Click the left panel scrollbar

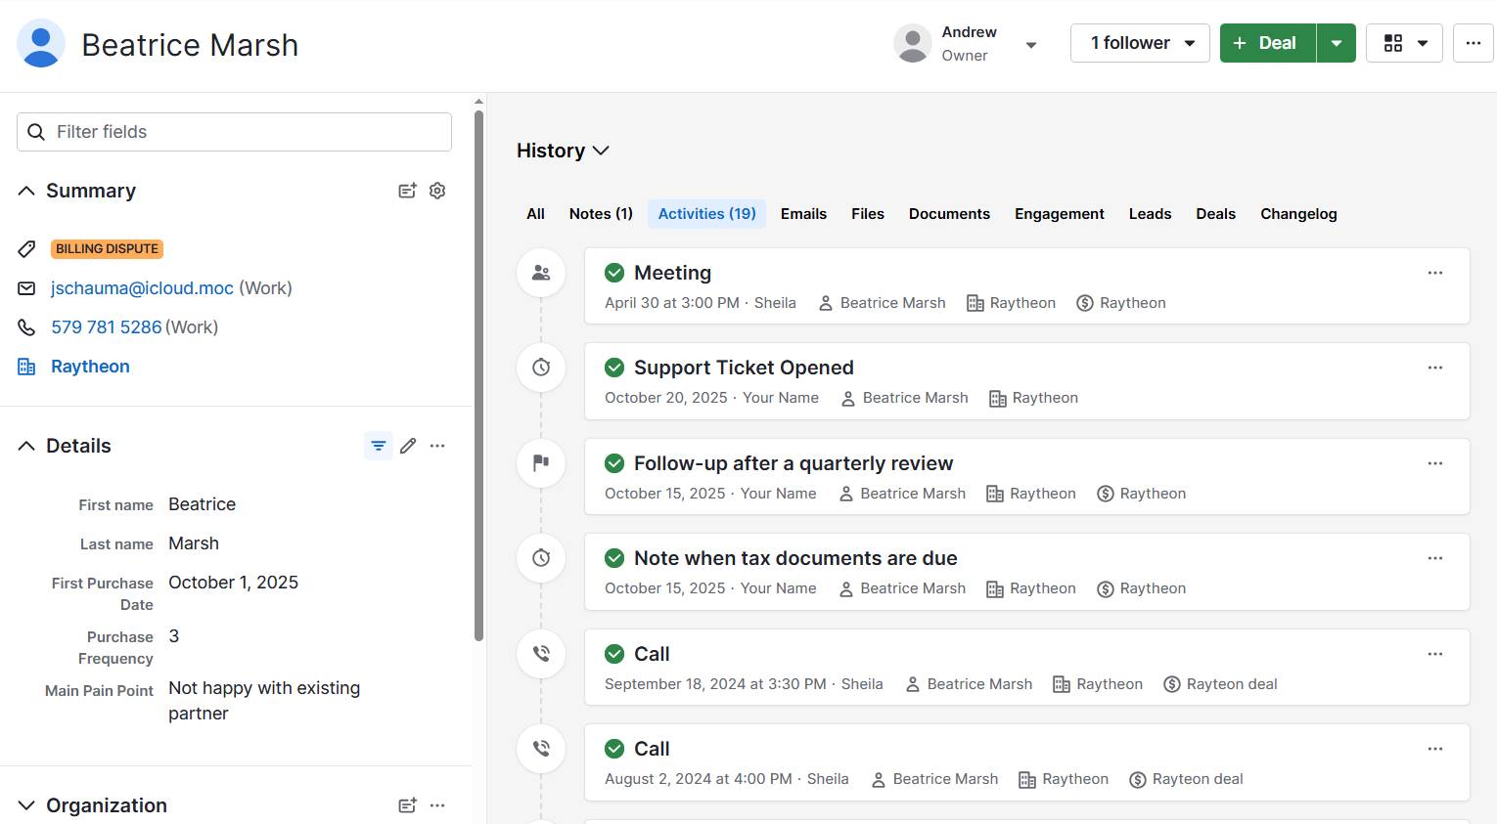(478, 375)
